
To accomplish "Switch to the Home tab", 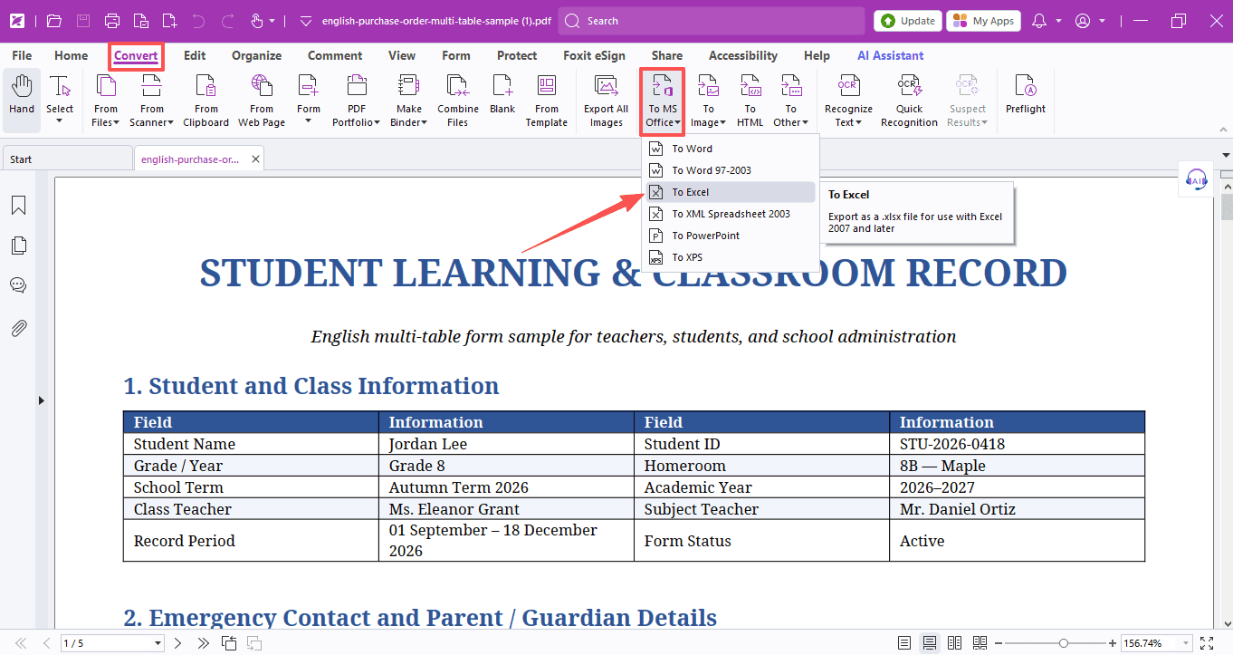I will 71,55.
